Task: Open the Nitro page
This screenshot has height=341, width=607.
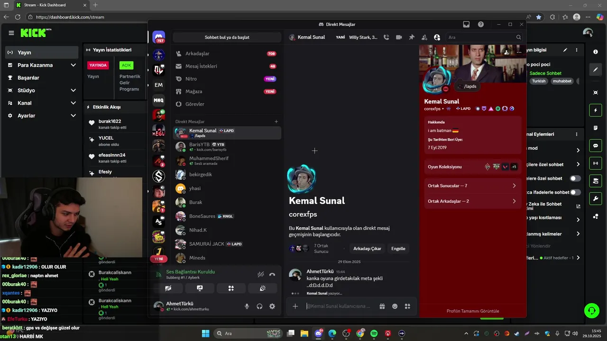Action: click(227, 79)
